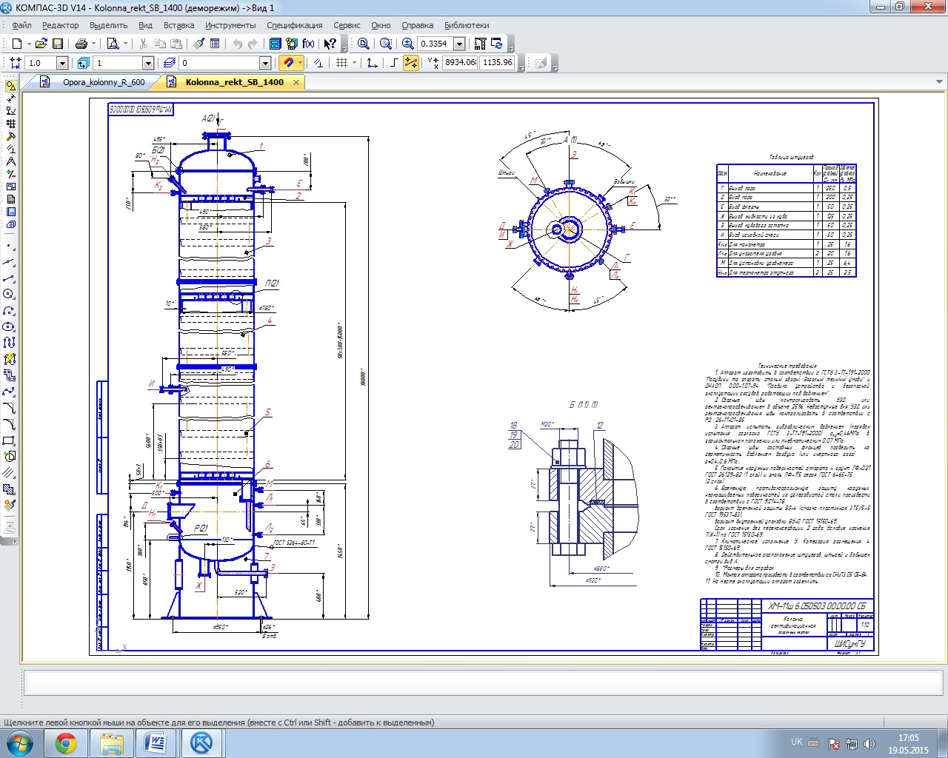Click the empty command message panel

click(x=485, y=682)
